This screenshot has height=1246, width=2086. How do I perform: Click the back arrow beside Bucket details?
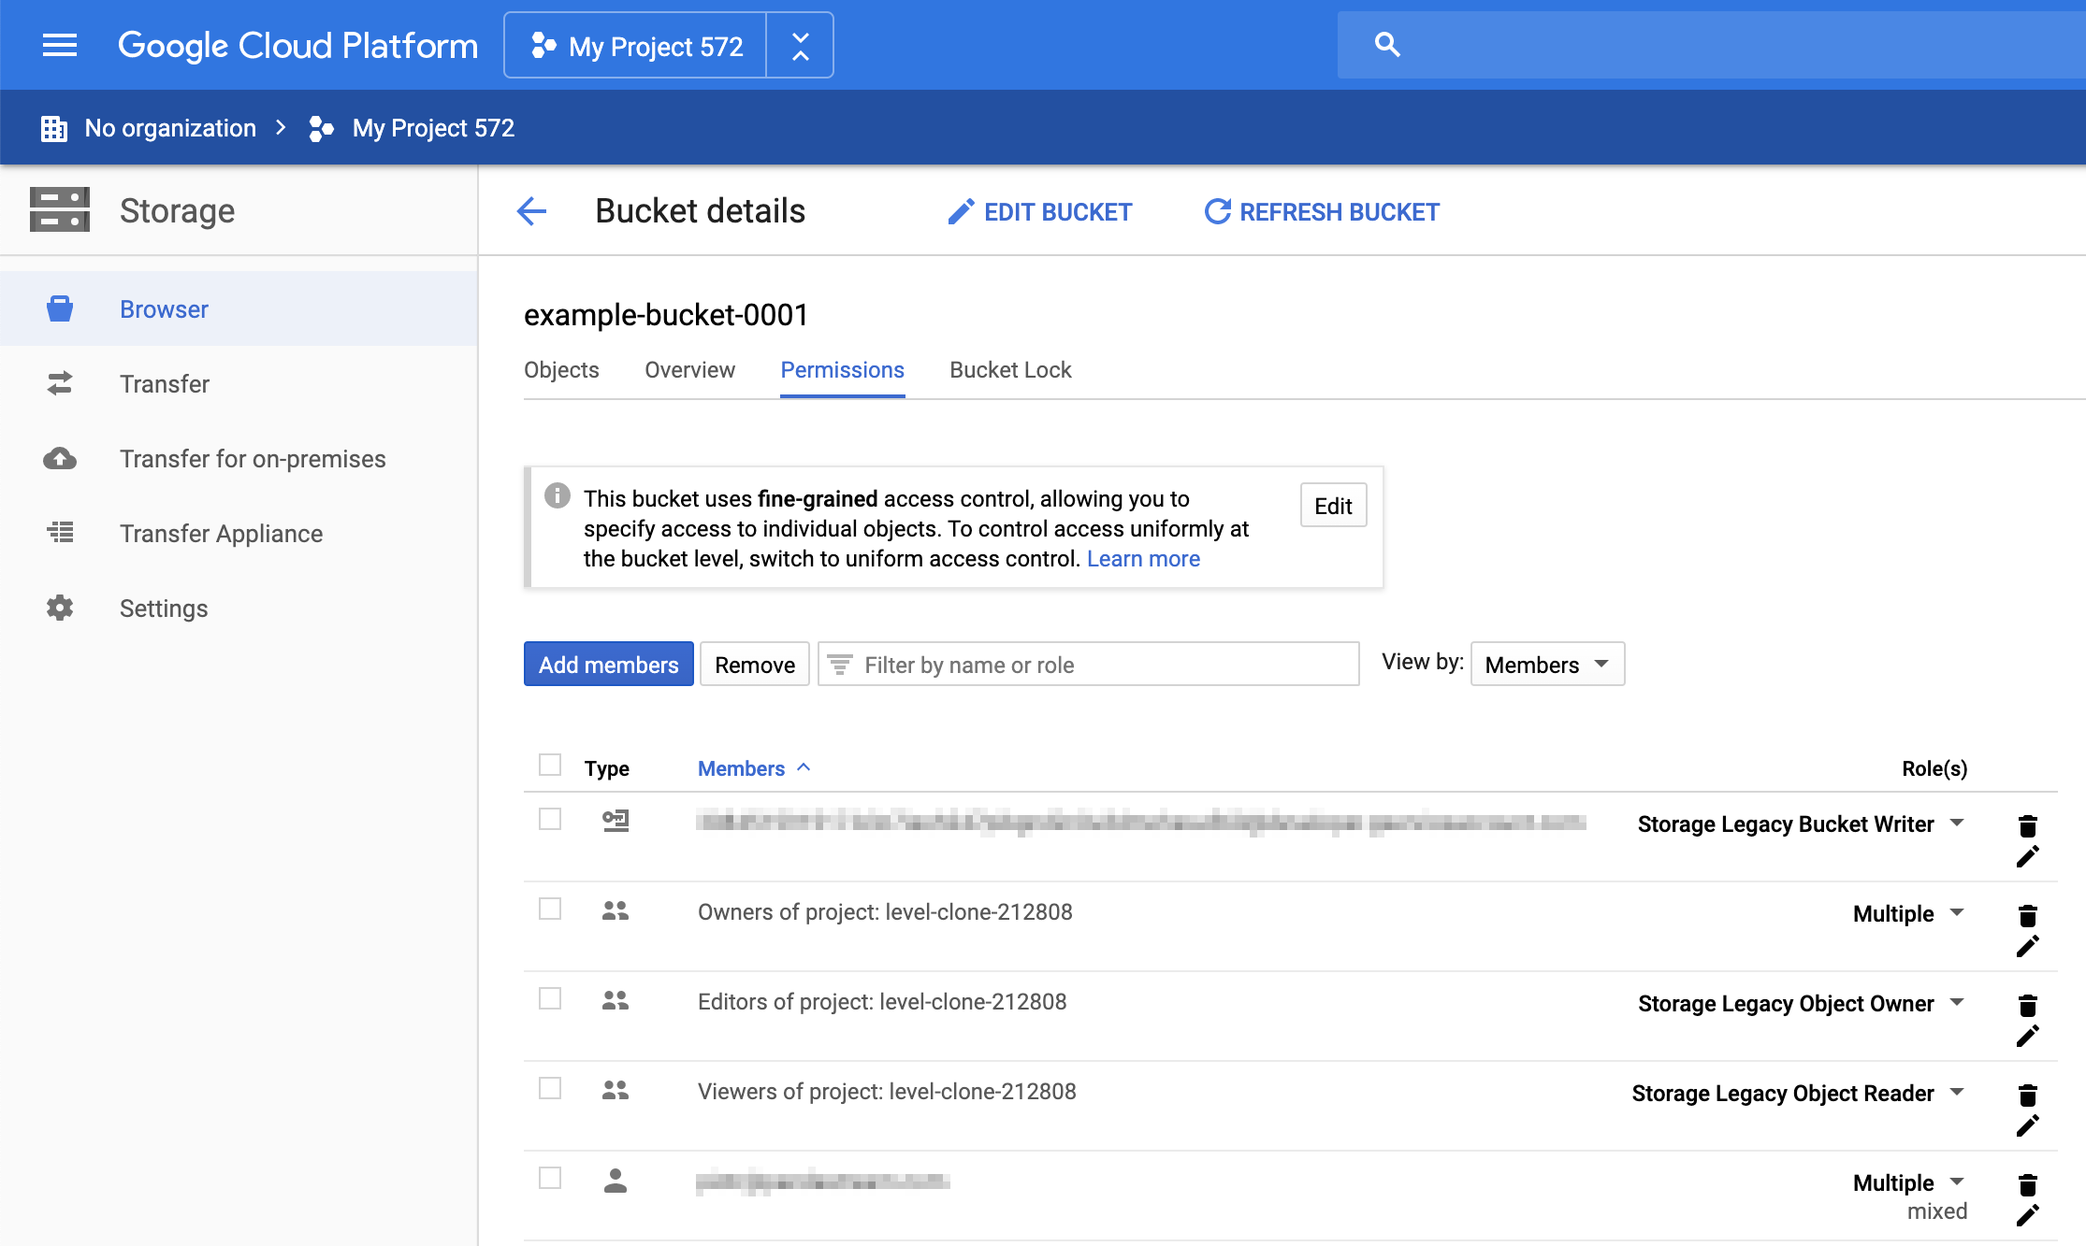(531, 211)
